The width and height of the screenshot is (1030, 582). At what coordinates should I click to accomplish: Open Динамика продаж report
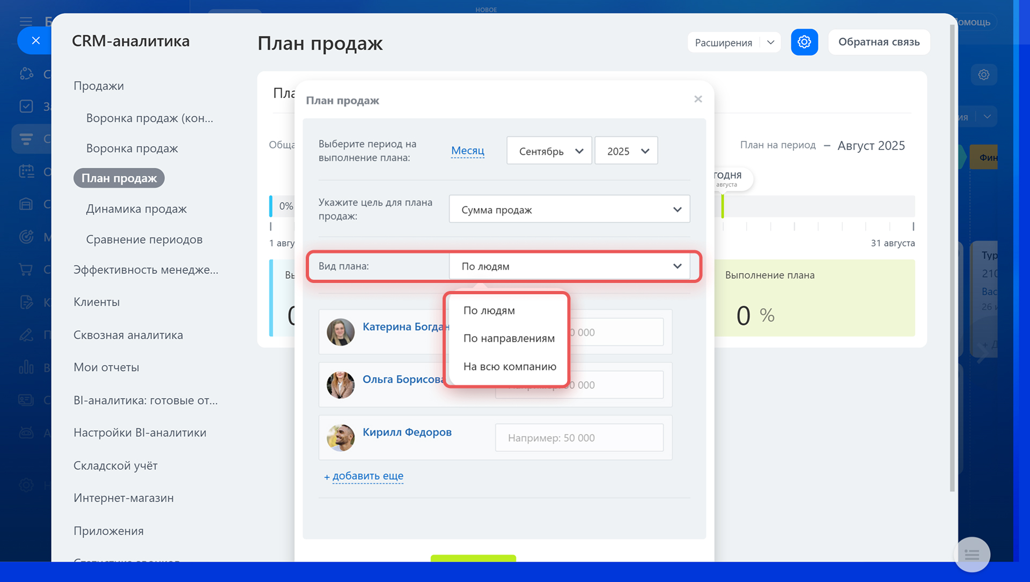[x=136, y=208]
